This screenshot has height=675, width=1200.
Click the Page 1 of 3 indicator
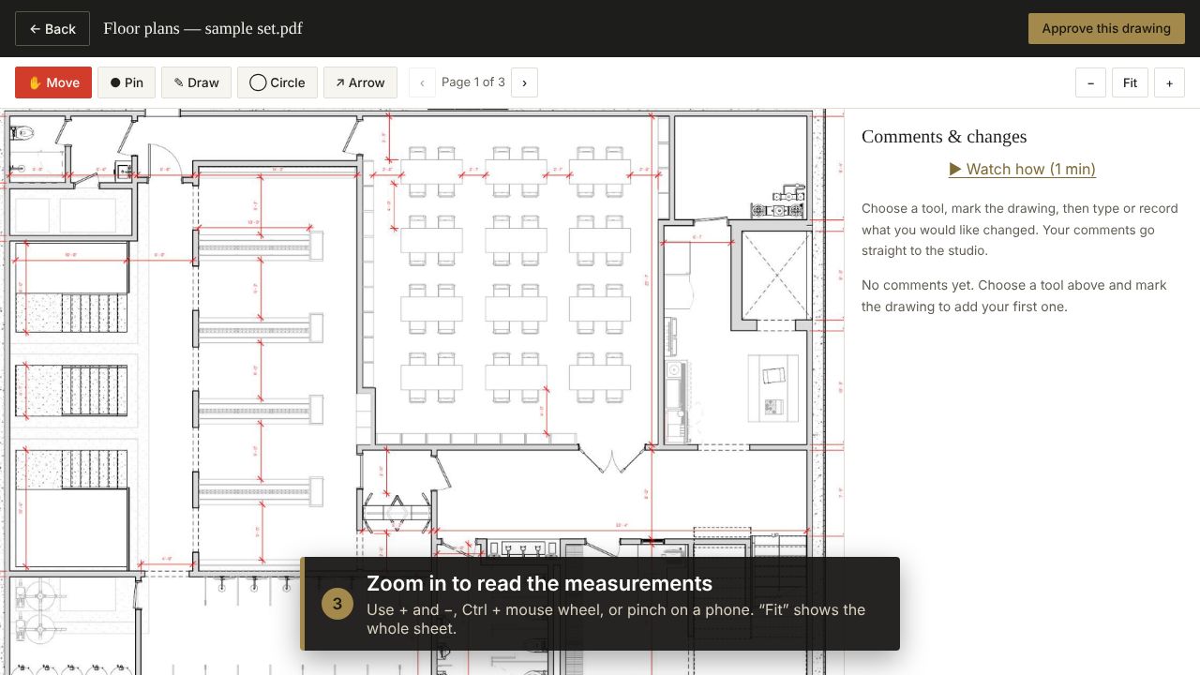coord(473,82)
